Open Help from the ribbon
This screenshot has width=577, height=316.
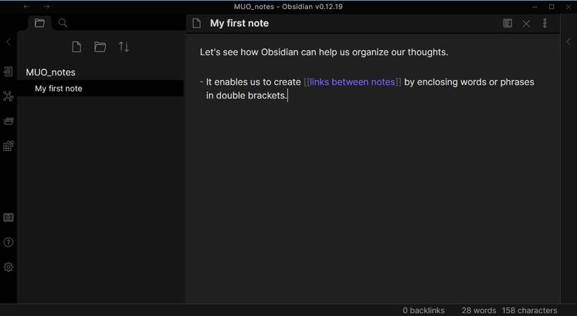[x=8, y=242]
